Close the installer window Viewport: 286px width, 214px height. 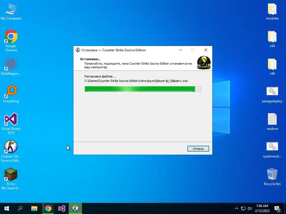[206, 50]
